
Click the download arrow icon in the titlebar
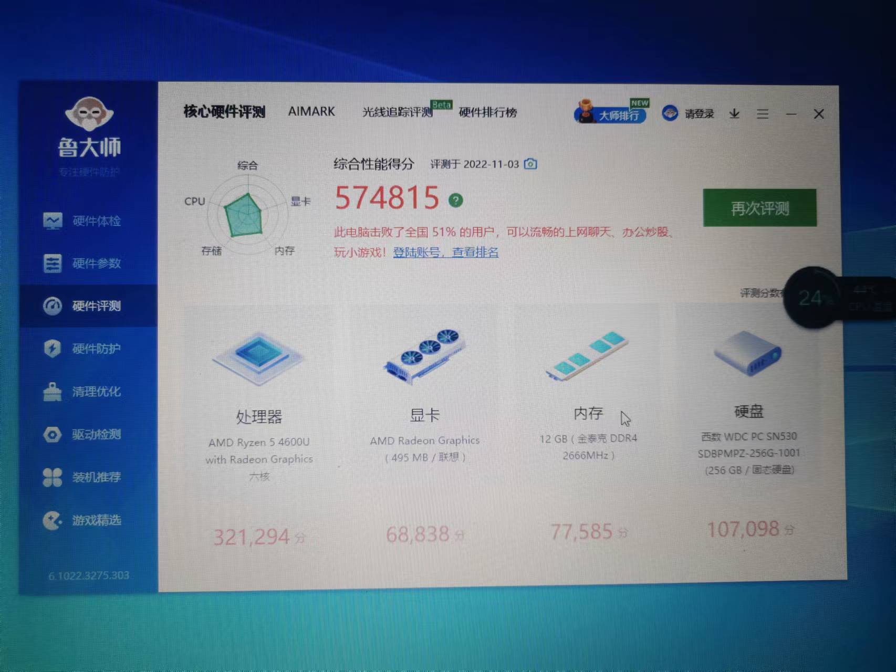point(734,114)
